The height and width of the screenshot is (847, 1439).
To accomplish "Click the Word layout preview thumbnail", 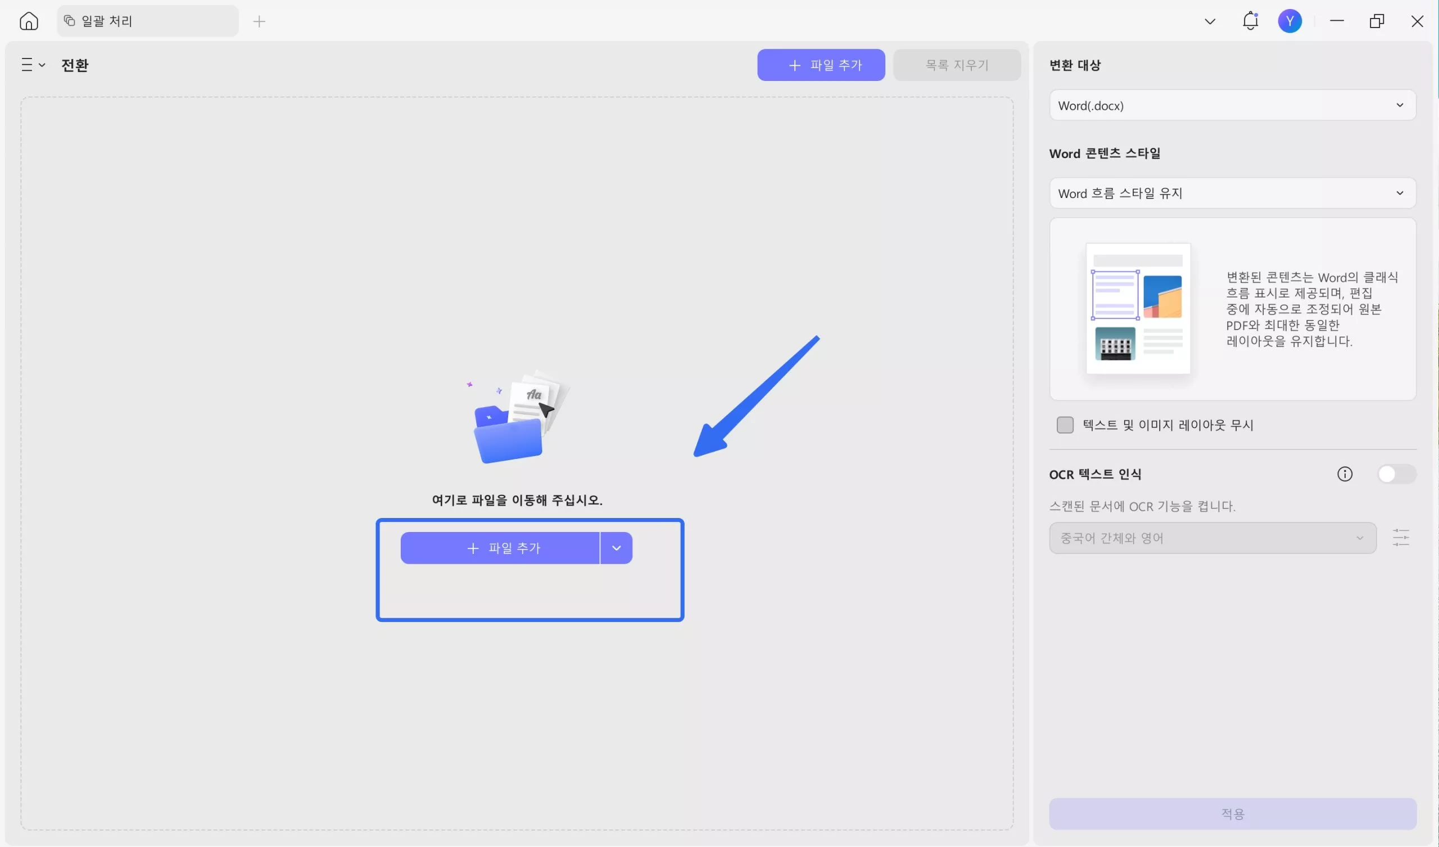I will [1138, 309].
